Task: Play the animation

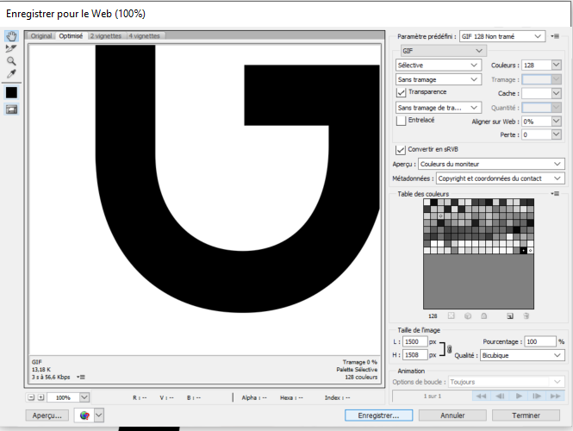Action: coord(519,396)
